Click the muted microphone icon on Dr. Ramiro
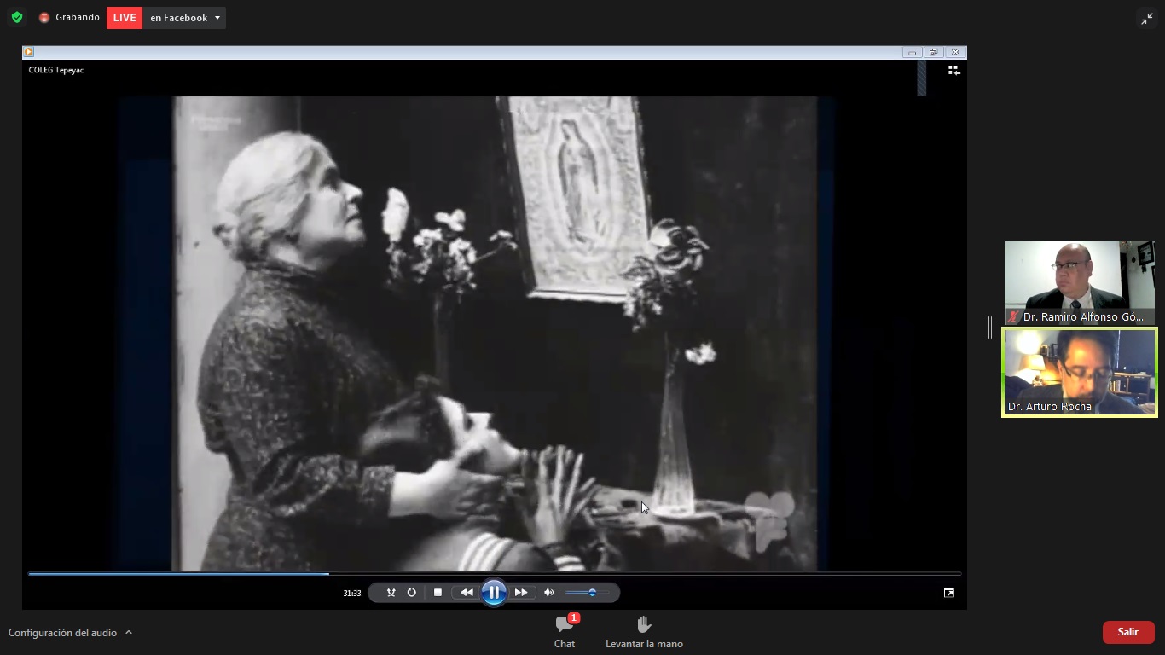The width and height of the screenshot is (1165, 655). pos(1013,316)
